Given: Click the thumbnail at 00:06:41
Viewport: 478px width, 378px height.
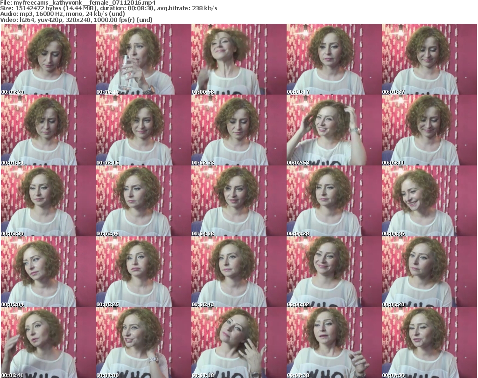Looking at the screenshot, I should click(48, 343).
